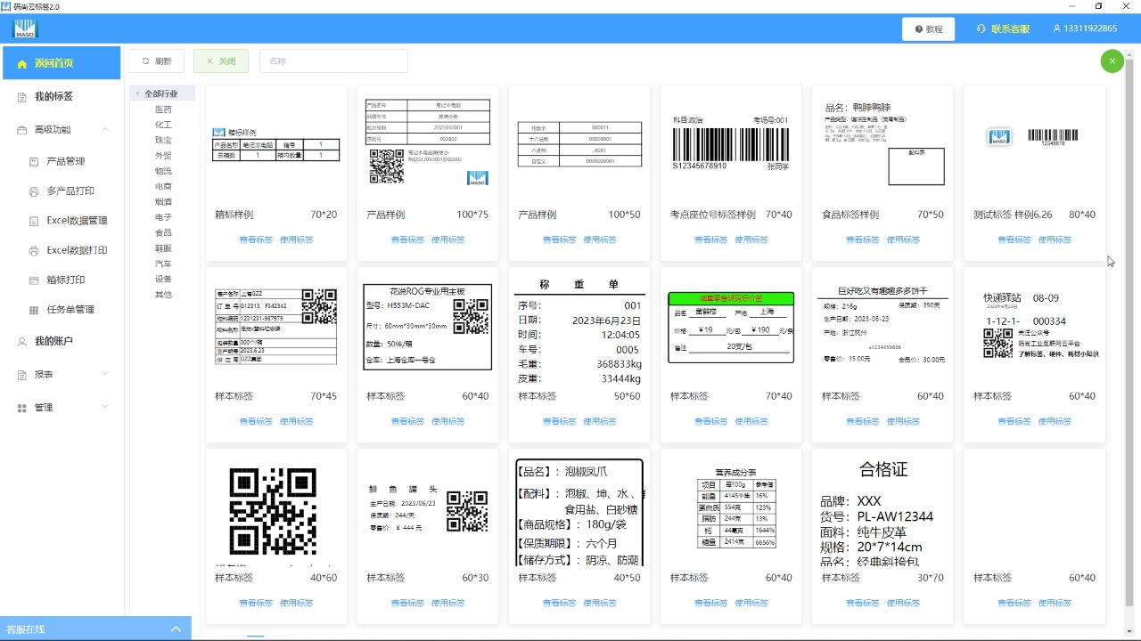Screen dimensions: 1141x641
Task: Click the Excel数据管理 document icon
Action: point(32,221)
